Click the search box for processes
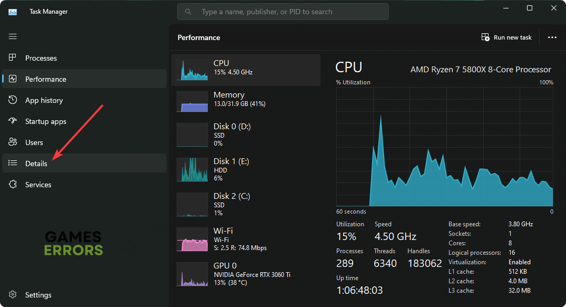 click(283, 12)
